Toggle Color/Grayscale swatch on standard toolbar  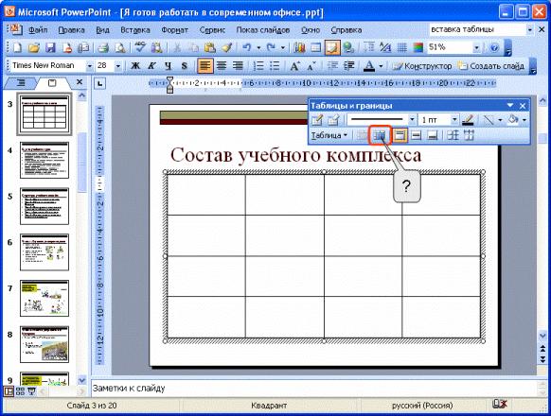418,47
